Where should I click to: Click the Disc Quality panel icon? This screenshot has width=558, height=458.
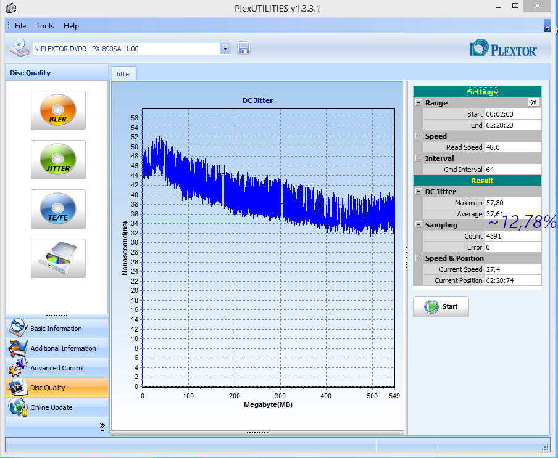[x=17, y=387]
